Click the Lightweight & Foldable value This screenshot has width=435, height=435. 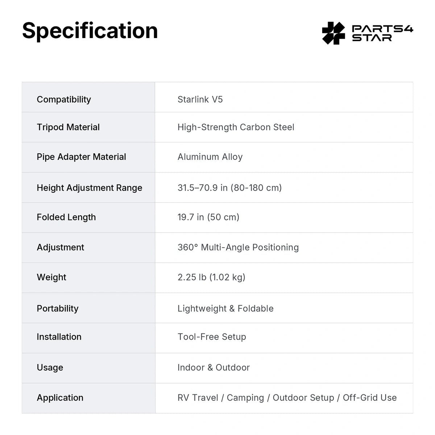[225, 308]
